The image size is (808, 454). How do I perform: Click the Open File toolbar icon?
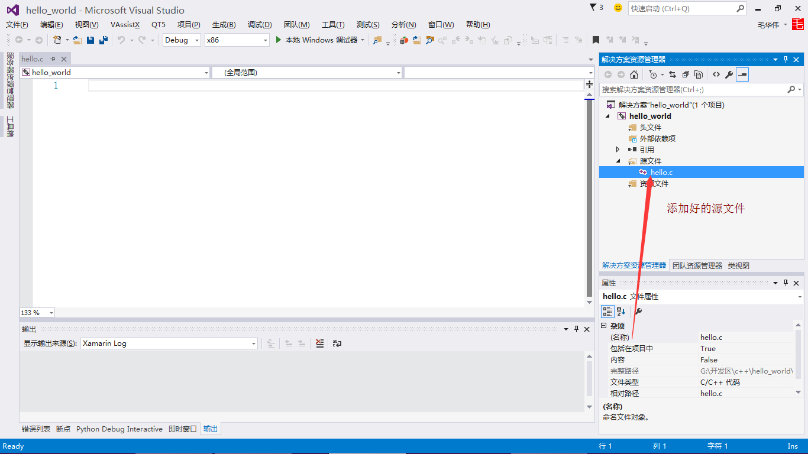pos(77,40)
